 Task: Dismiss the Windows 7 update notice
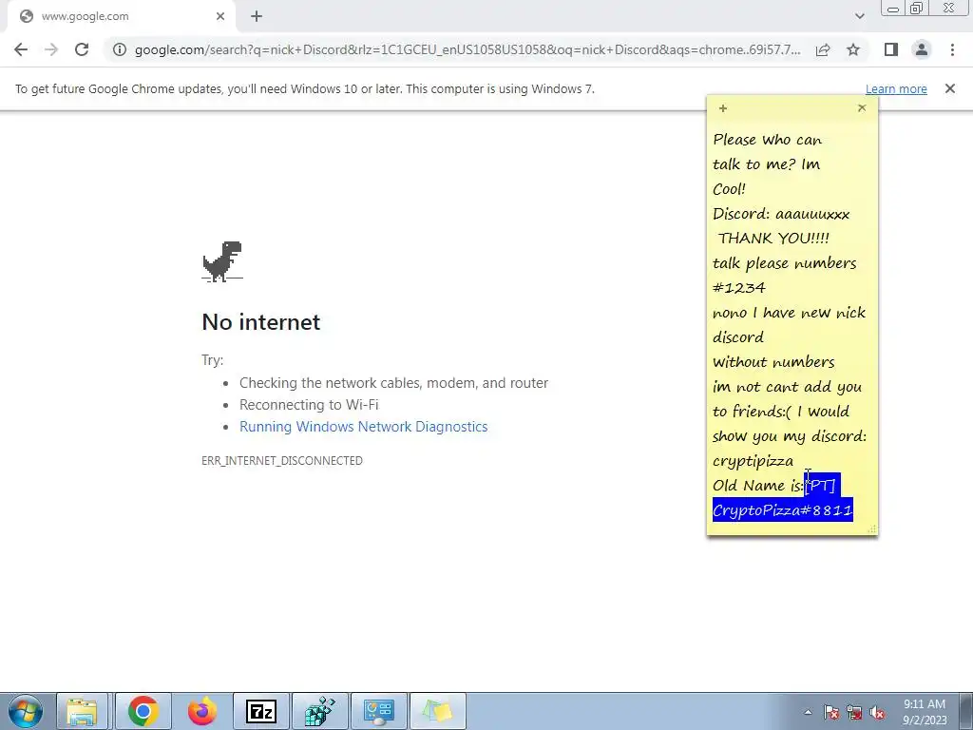[x=950, y=88]
